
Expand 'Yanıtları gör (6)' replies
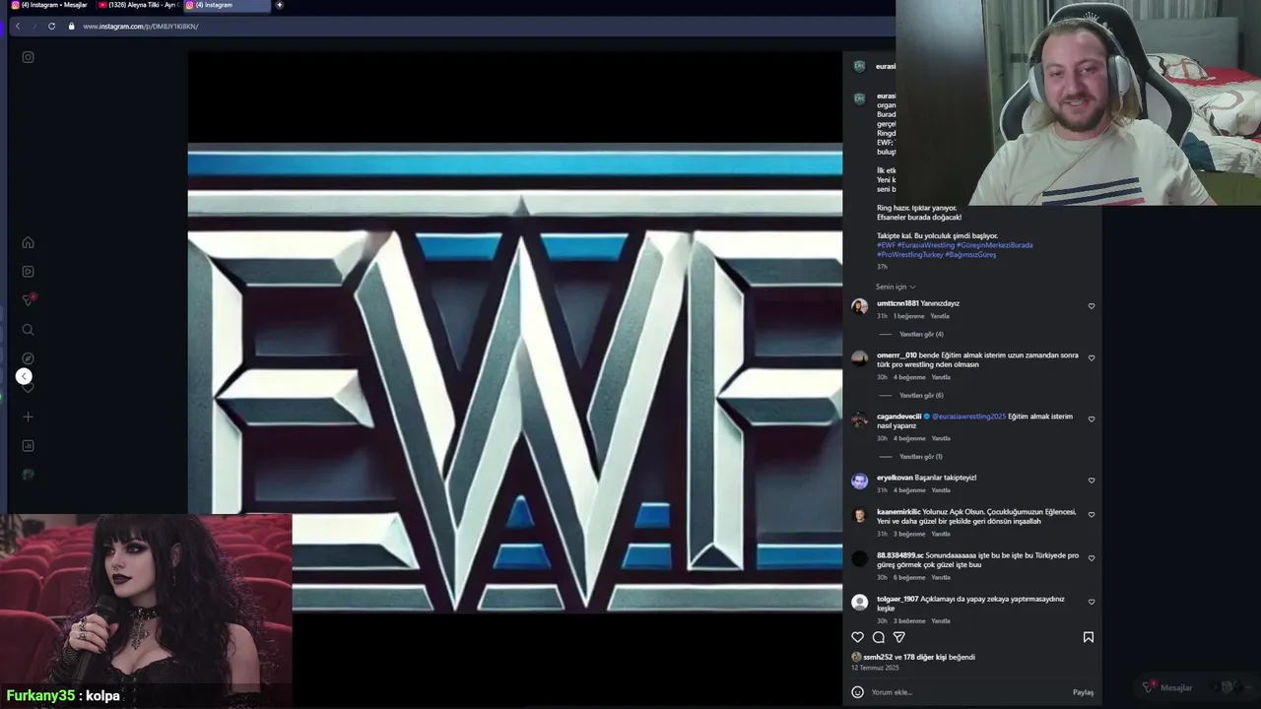pos(921,395)
